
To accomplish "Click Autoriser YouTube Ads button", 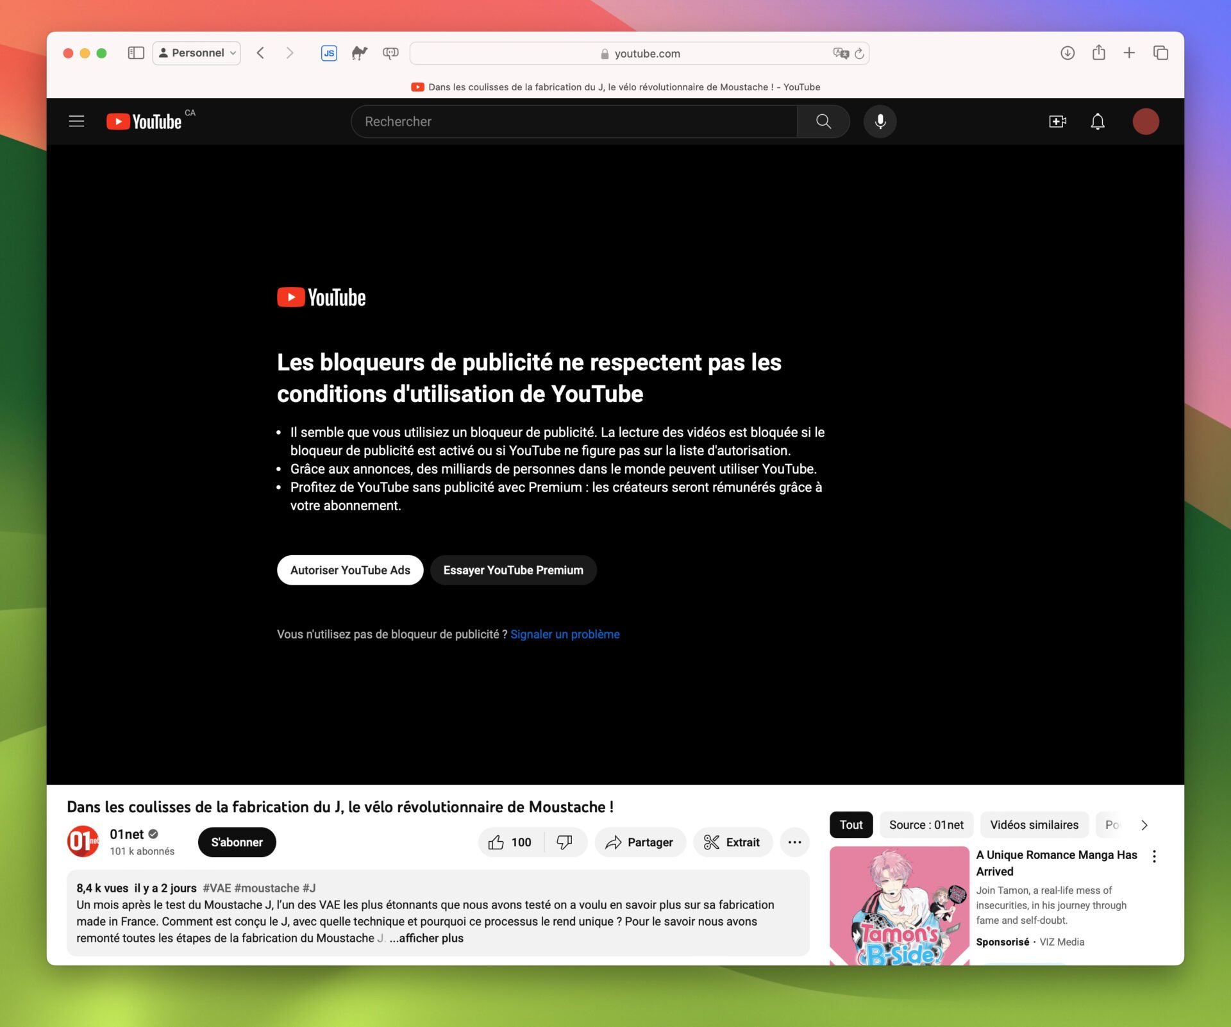I will (350, 570).
